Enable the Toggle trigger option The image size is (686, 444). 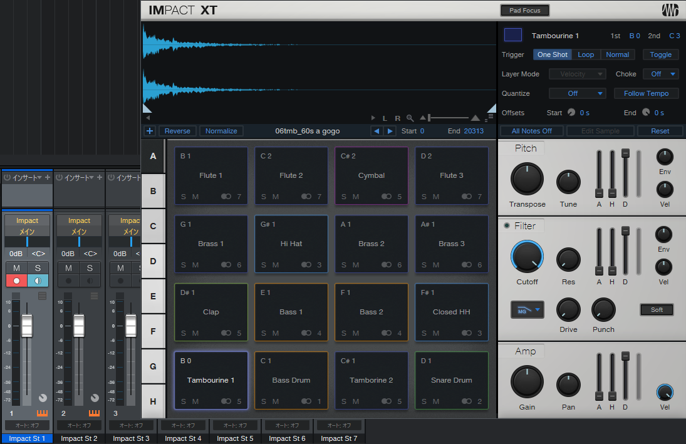pos(660,54)
